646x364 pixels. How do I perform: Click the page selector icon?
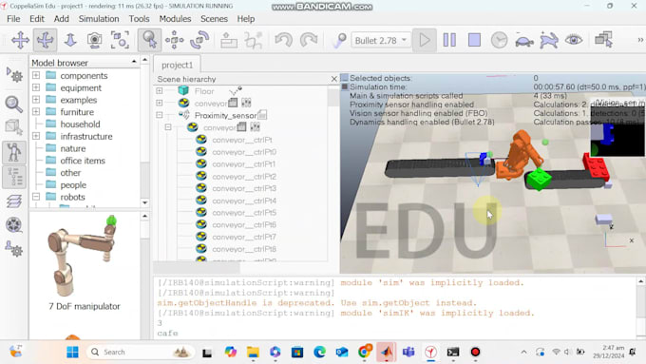[x=603, y=41]
